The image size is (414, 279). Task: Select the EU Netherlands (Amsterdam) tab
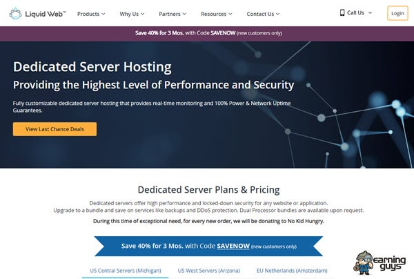(x=292, y=271)
